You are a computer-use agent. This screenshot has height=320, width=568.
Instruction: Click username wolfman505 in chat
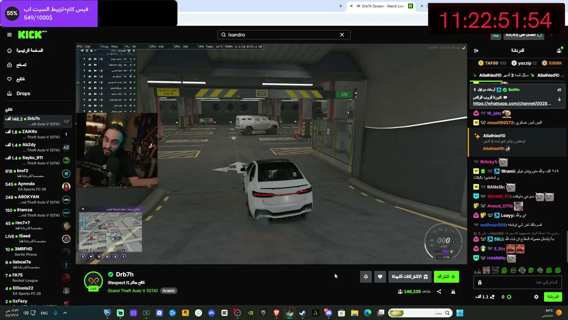[x=493, y=225]
